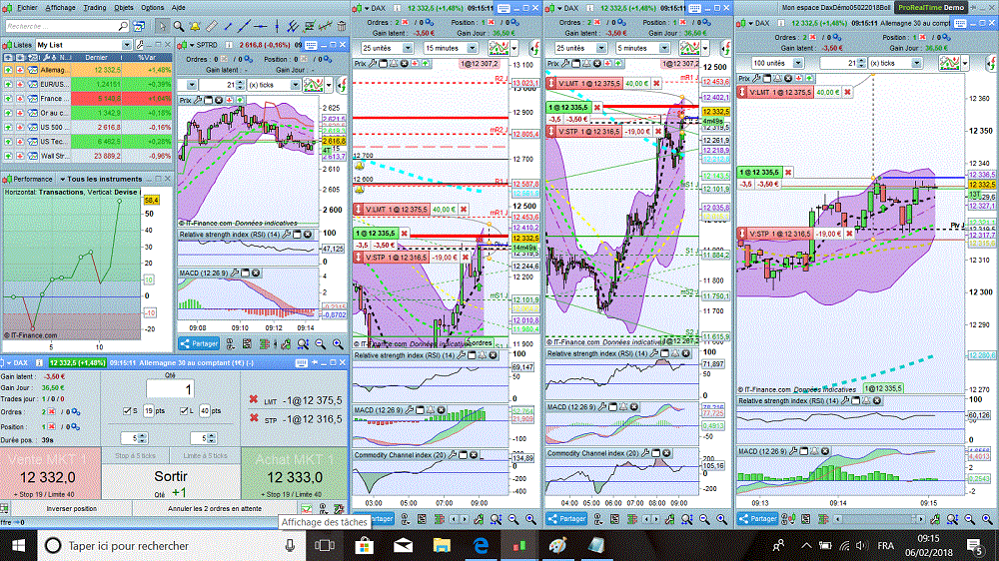Select the arrow cursor tool in the main toolbar
999x561 pixels.
click(x=163, y=26)
